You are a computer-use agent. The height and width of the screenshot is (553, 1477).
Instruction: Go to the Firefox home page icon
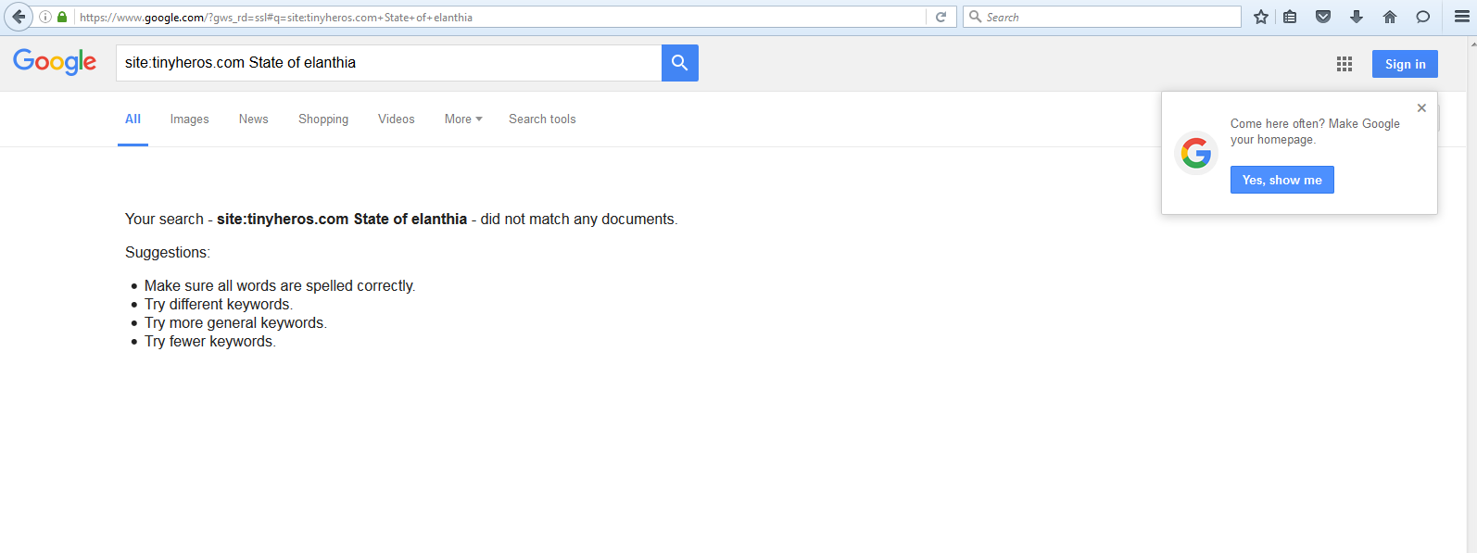pos(1390,17)
